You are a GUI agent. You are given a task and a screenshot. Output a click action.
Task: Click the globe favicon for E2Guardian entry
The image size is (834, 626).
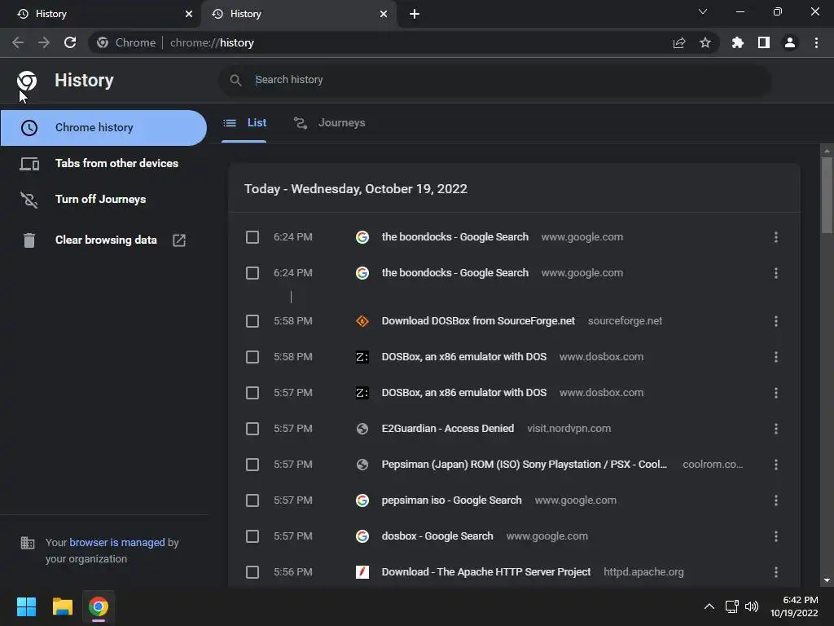coord(362,429)
